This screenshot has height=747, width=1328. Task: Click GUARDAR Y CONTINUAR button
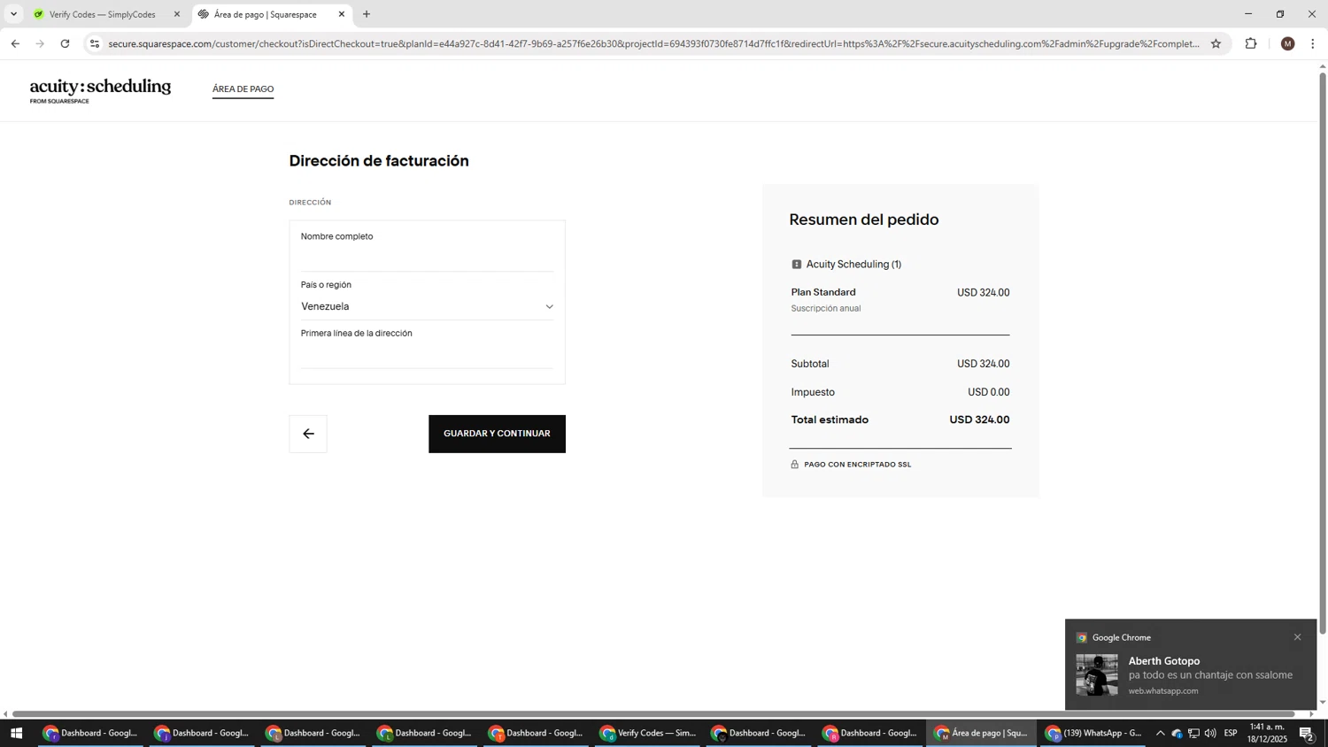pos(497,434)
